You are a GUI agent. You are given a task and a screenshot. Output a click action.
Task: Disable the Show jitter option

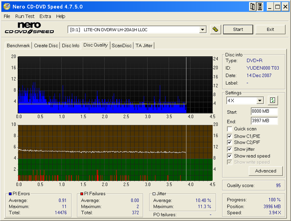click(x=229, y=149)
